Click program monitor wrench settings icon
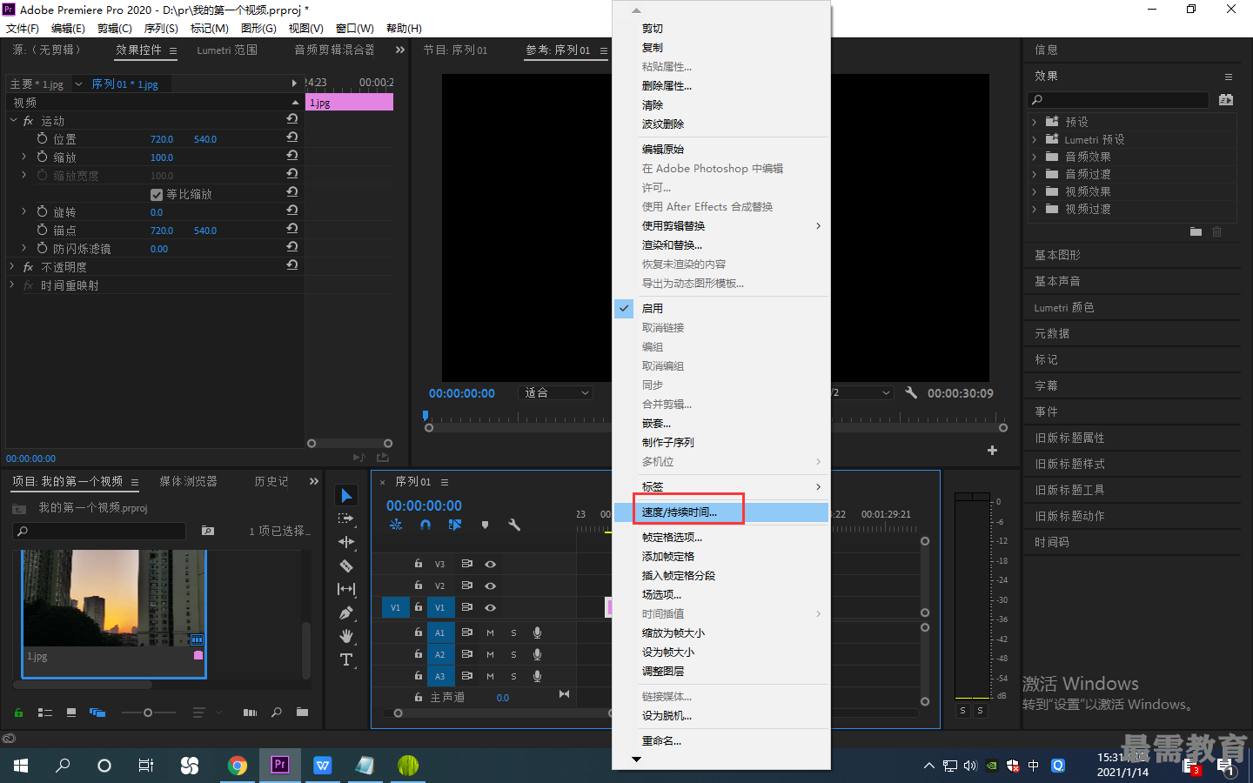The height and width of the screenshot is (783, 1253). (x=911, y=392)
